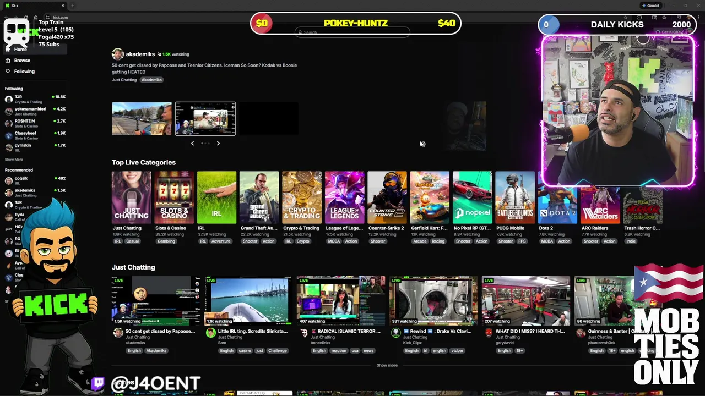705x396 pixels.
Task: Open the qoqsik avatar under Recommended
Action: tap(9, 180)
